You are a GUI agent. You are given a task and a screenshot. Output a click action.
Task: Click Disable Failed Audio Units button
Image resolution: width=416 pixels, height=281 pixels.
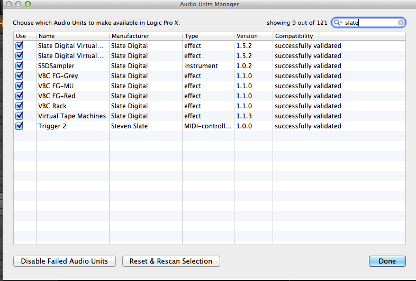[x=65, y=261]
